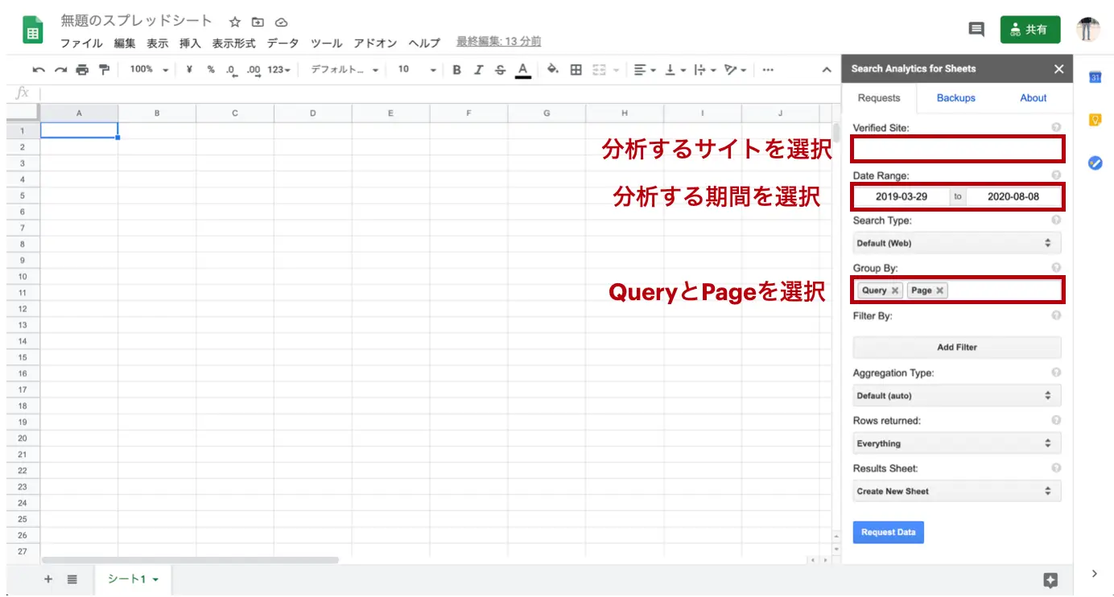Select the paint format tool
1114x597 pixels.
[x=104, y=70]
